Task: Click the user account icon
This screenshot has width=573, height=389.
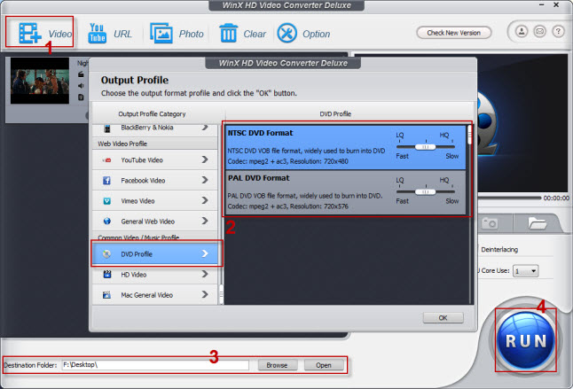Action: (522, 32)
